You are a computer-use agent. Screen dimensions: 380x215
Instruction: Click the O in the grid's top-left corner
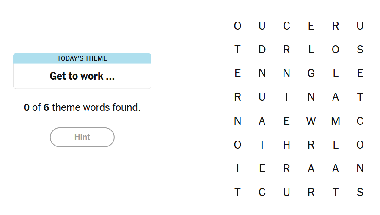coord(237,26)
